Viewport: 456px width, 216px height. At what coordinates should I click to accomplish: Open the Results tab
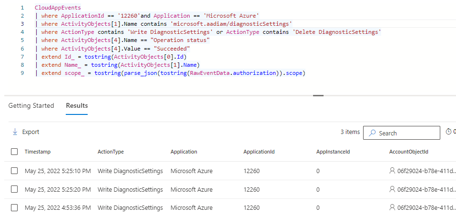77,106
